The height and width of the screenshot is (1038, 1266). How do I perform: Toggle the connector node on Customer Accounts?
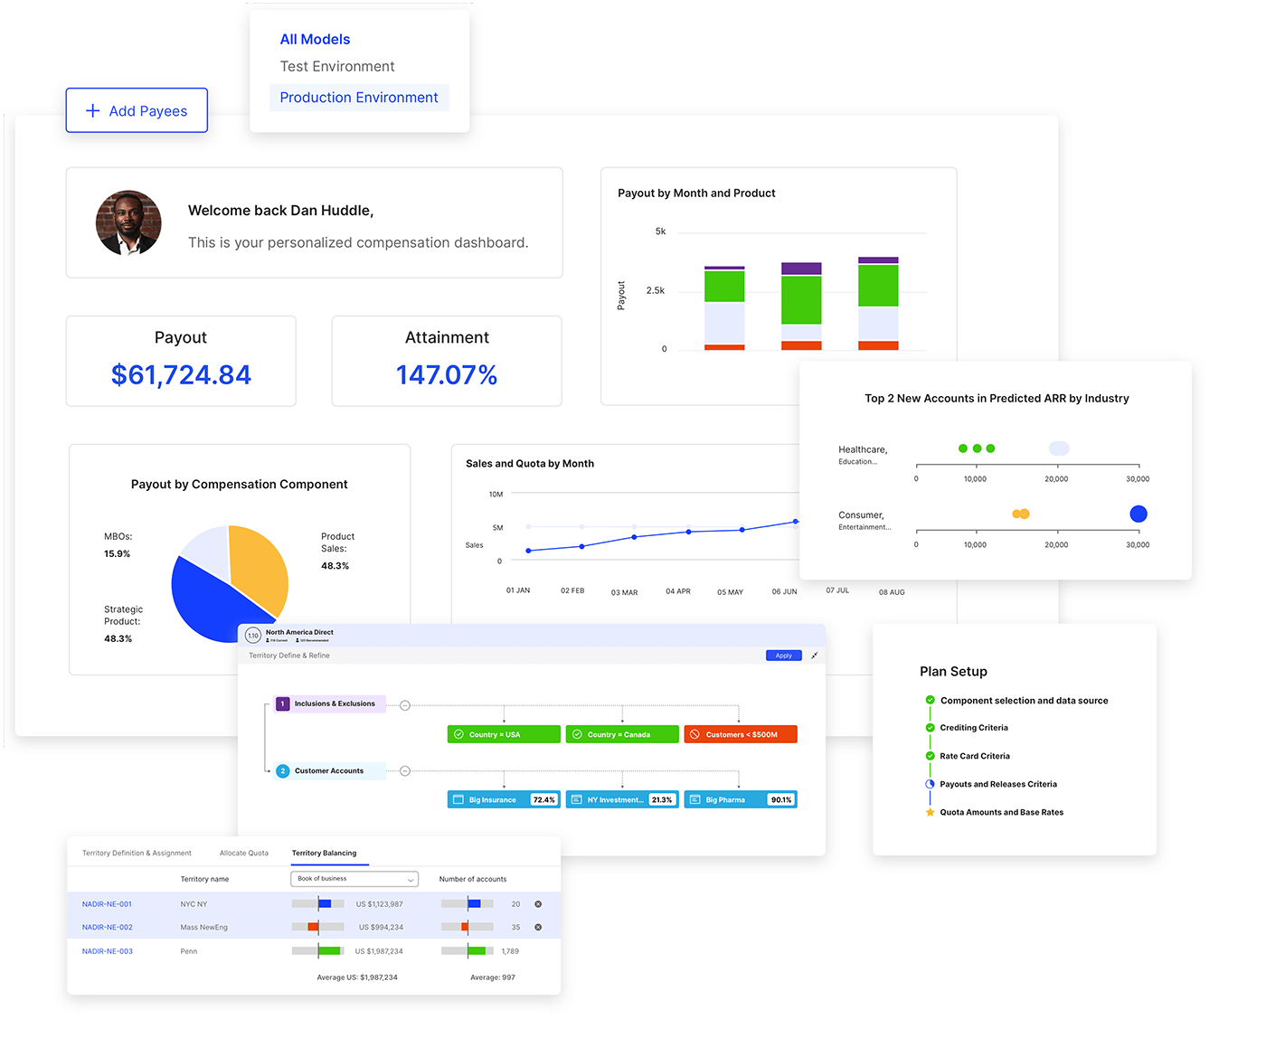point(404,770)
